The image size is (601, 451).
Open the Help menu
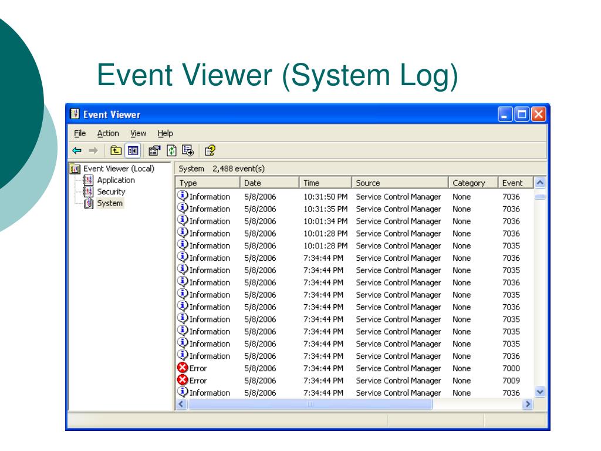coord(165,133)
